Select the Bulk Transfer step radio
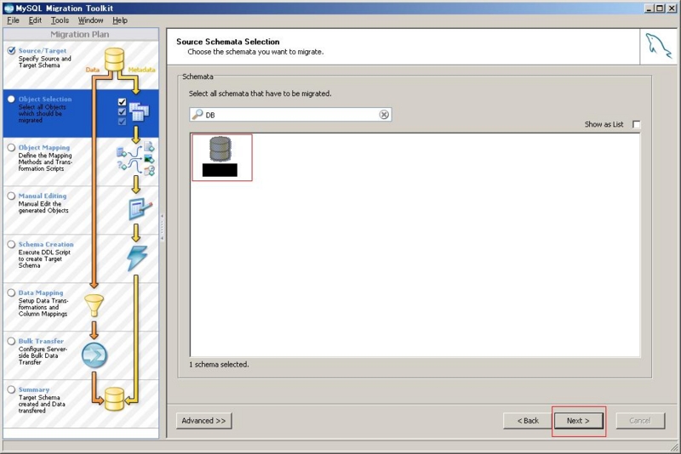Image resolution: width=681 pixels, height=454 pixels. point(11,341)
